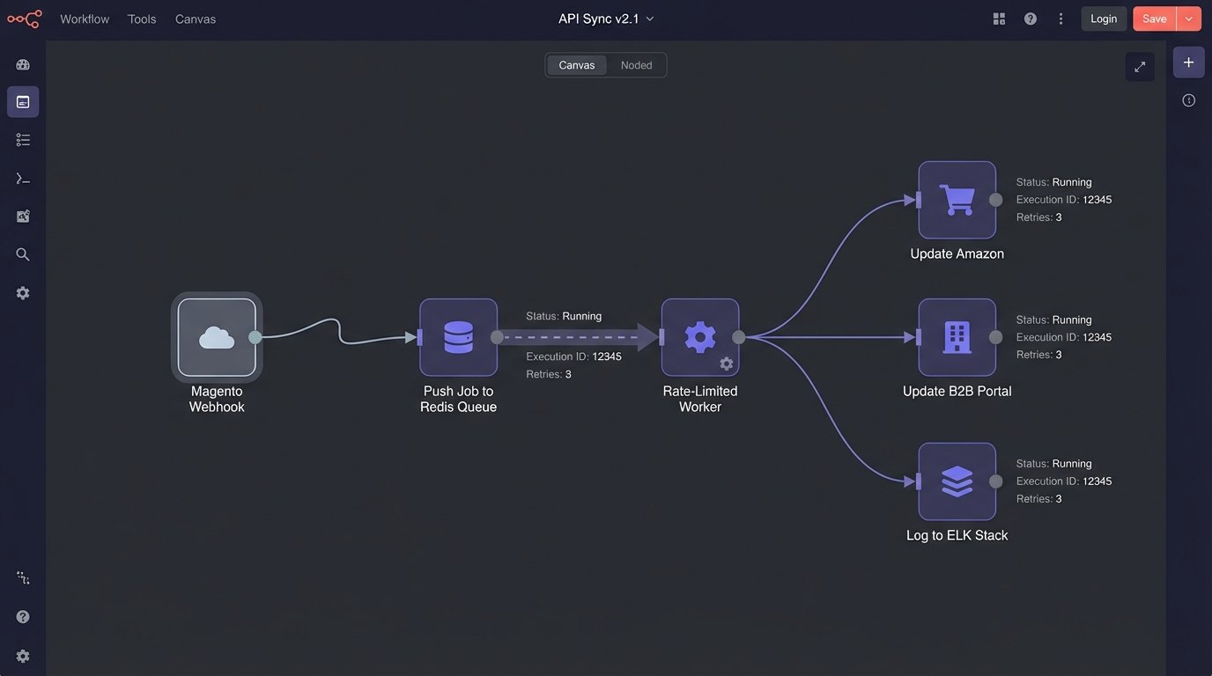Open the Rate-Limited Worker node
The width and height of the screenshot is (1212, 676).
coord(699,335)
